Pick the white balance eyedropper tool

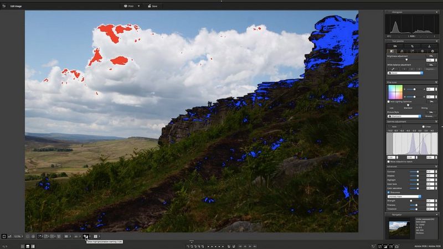(393, 69)
